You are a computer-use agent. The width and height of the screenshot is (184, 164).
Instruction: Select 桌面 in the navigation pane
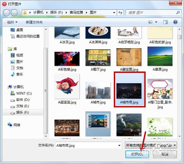click(17, 30)
